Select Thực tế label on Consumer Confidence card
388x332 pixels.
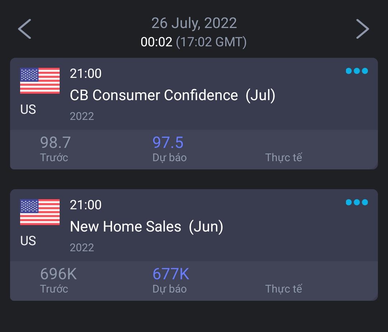tap(284, 157)
